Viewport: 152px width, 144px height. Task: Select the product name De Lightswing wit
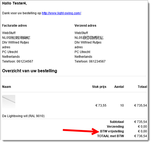click(x=23, y=116)
